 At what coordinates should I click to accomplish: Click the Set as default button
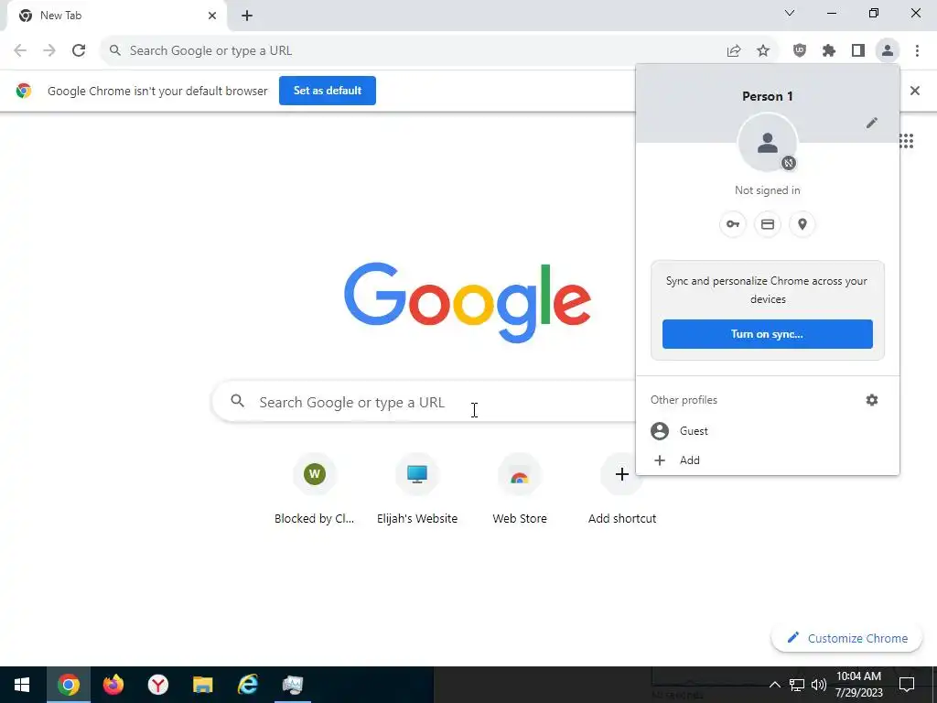coord(328,91)
